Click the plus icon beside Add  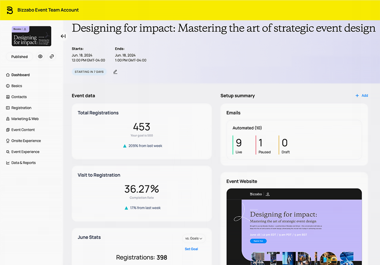[x=357, y=95]
